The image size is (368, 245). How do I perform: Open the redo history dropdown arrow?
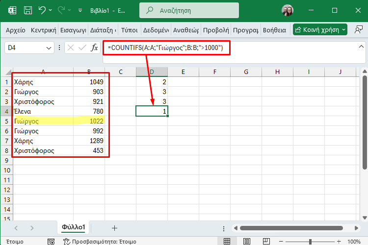pos(70,10)
